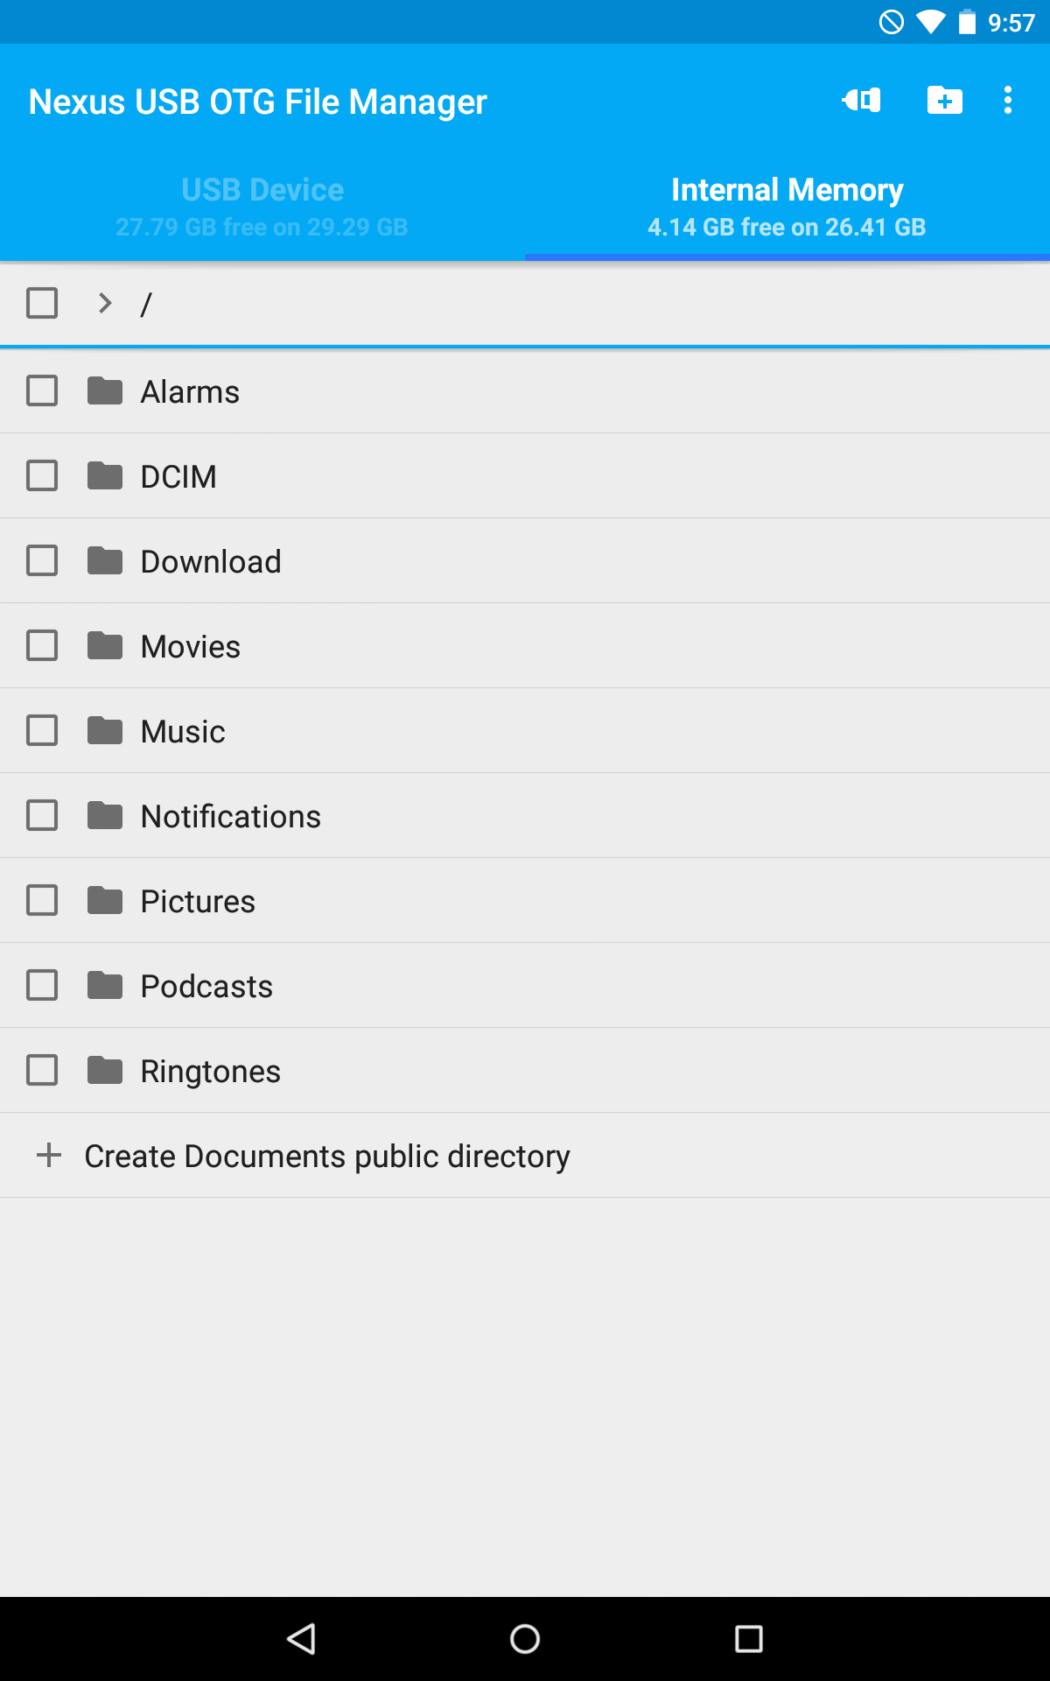
Task: Open the folder named Pictures
Action: tap(198, 901)
